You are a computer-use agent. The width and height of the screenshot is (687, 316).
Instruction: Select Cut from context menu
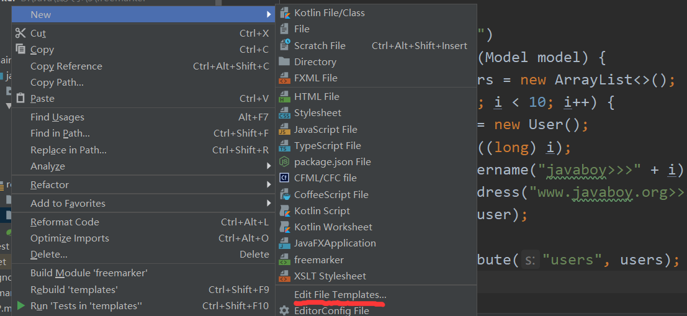(143, 34)
